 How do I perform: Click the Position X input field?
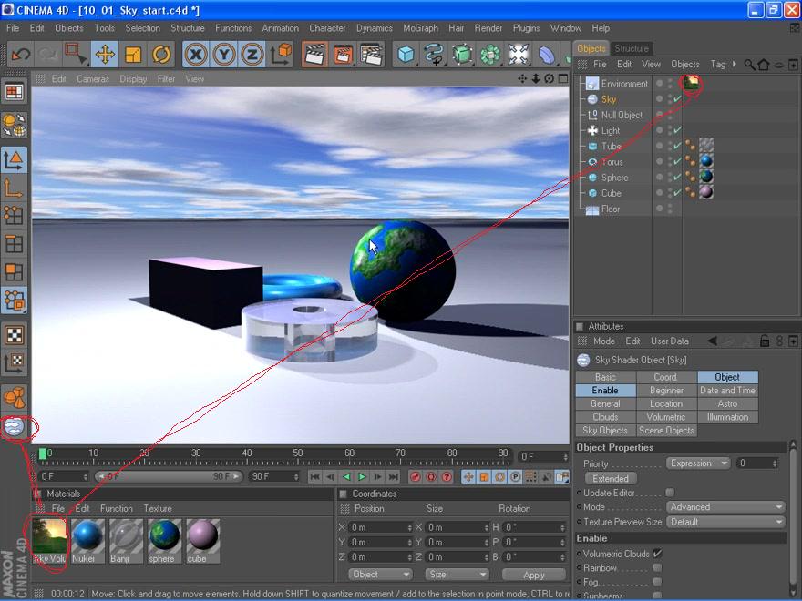381,527
